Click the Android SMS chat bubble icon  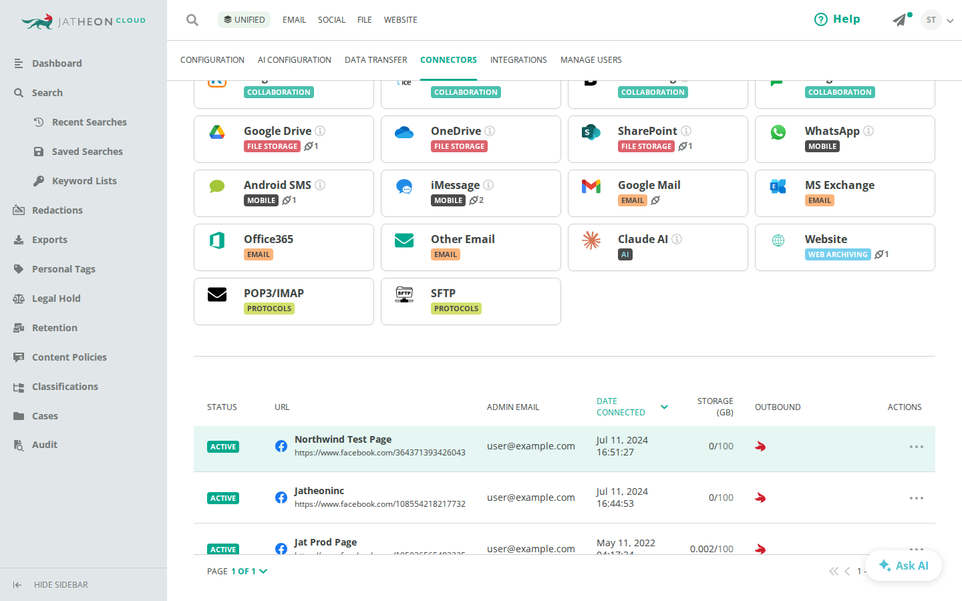pos(217,186)
